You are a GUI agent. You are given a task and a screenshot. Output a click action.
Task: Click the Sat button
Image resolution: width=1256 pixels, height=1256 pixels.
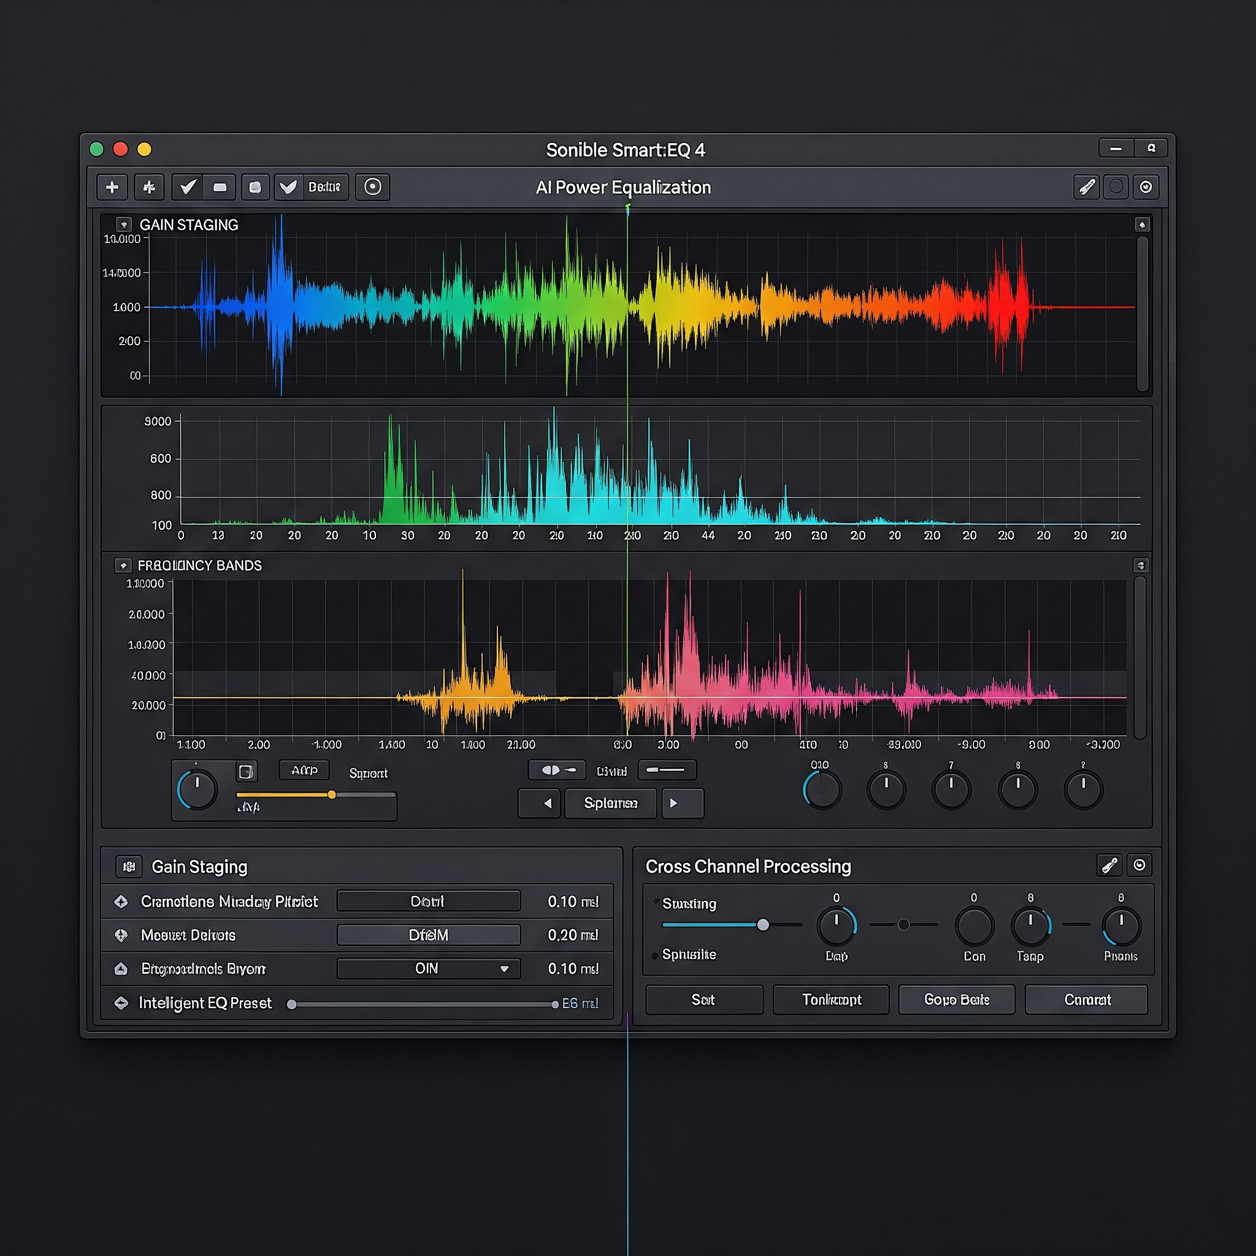click(x=704, y=1000)
